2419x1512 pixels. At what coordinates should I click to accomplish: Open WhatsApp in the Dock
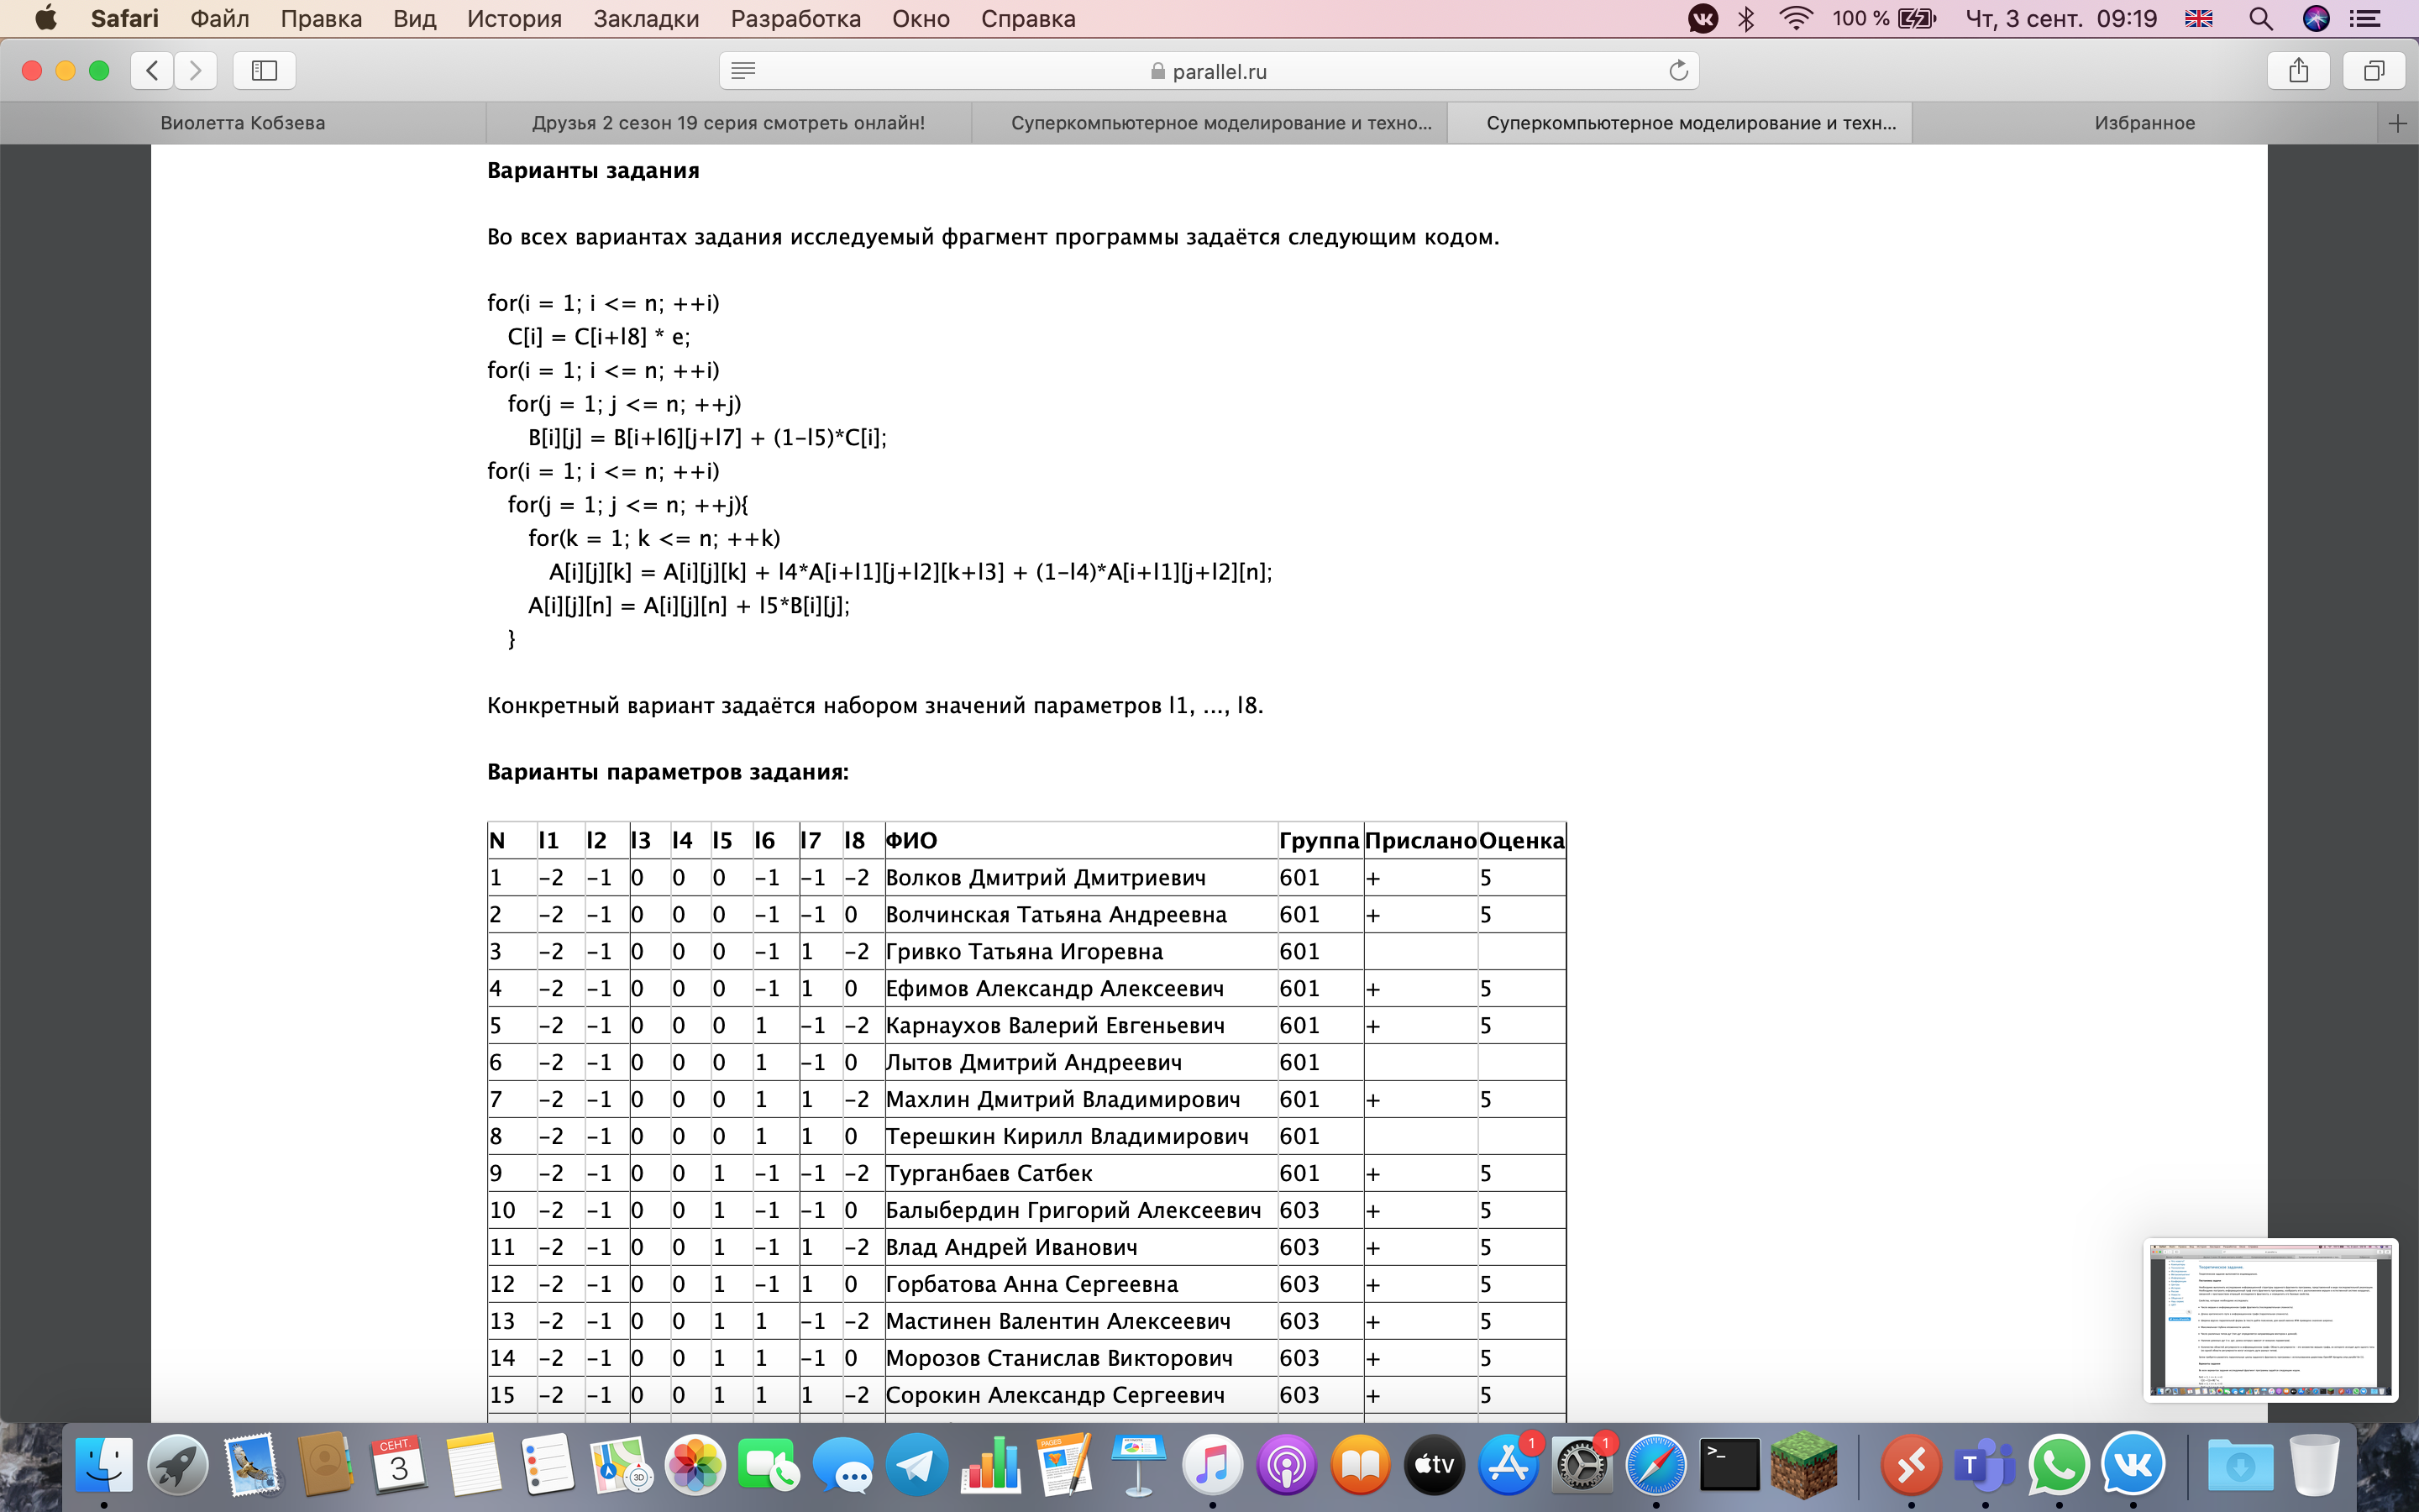pyautogui.click(x=2060, y=1465)
